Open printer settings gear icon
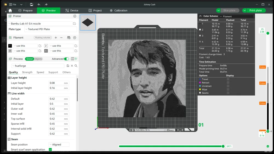 (75, 16)
